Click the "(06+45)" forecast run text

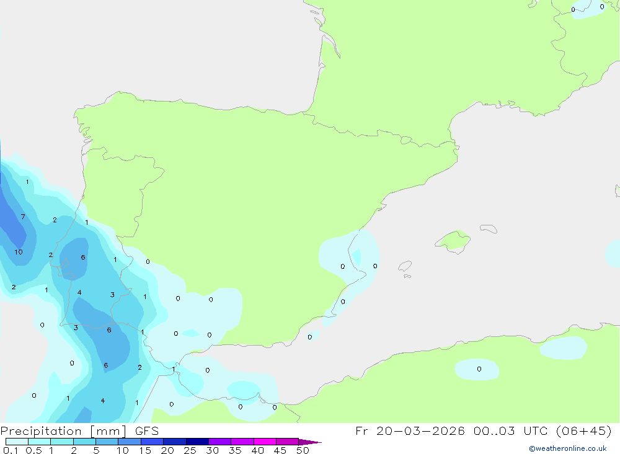(x=583, y=430)
